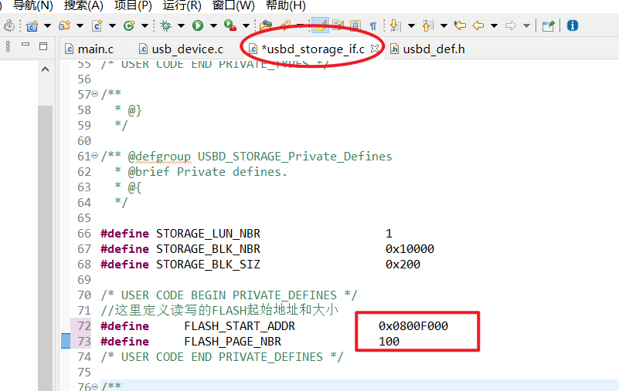Click on STORAGE_LUN_NBR define name

coord(208,234)
